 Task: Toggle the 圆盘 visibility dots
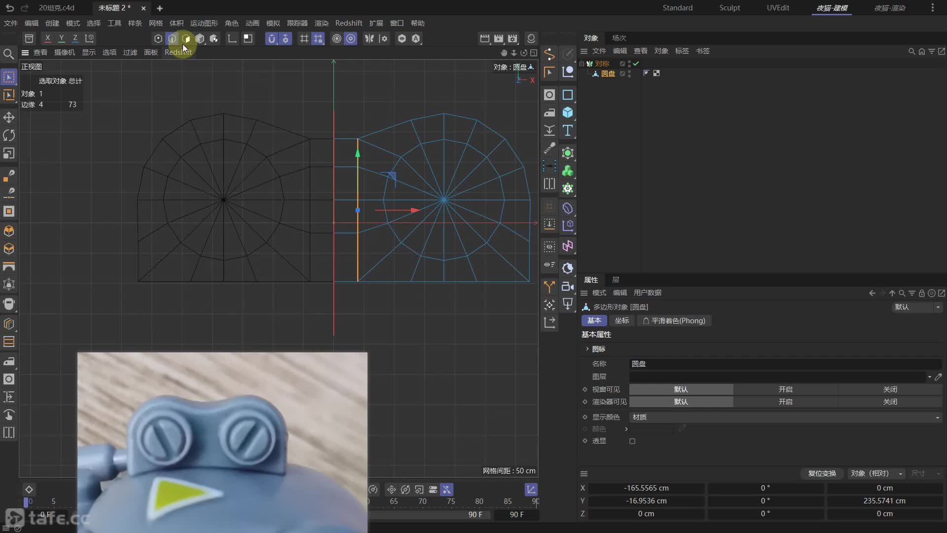pos(629,74)
